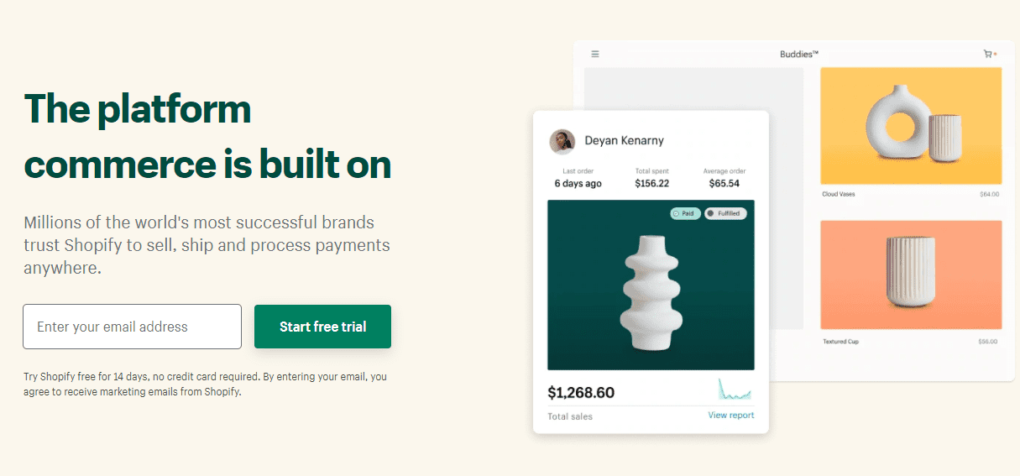Click the Buddies™ store title
The width and height of the screenshot is (1020, 476).
798,55
